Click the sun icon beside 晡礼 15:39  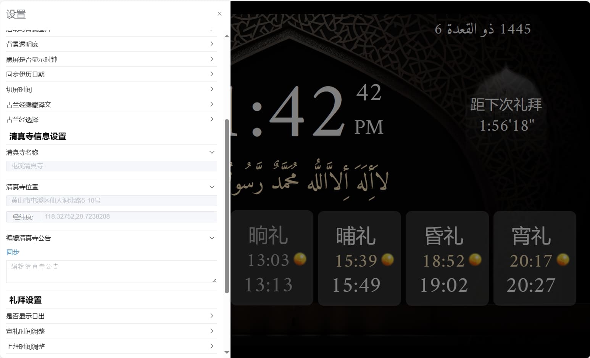(388, 260)
